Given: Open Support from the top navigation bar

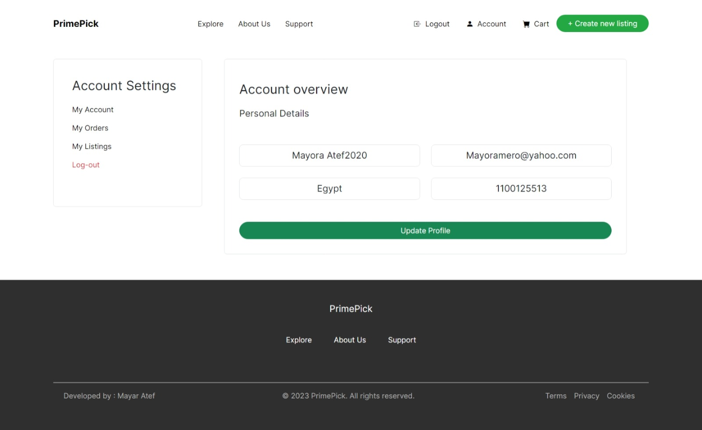Looking at the screenshot, I should coord(299,24).
